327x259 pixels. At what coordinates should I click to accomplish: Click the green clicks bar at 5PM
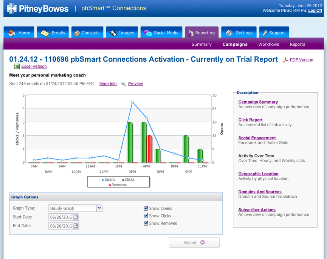(158, 155)
